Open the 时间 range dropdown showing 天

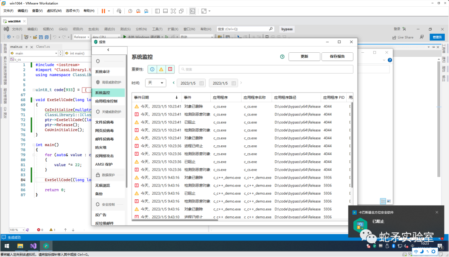155,83
